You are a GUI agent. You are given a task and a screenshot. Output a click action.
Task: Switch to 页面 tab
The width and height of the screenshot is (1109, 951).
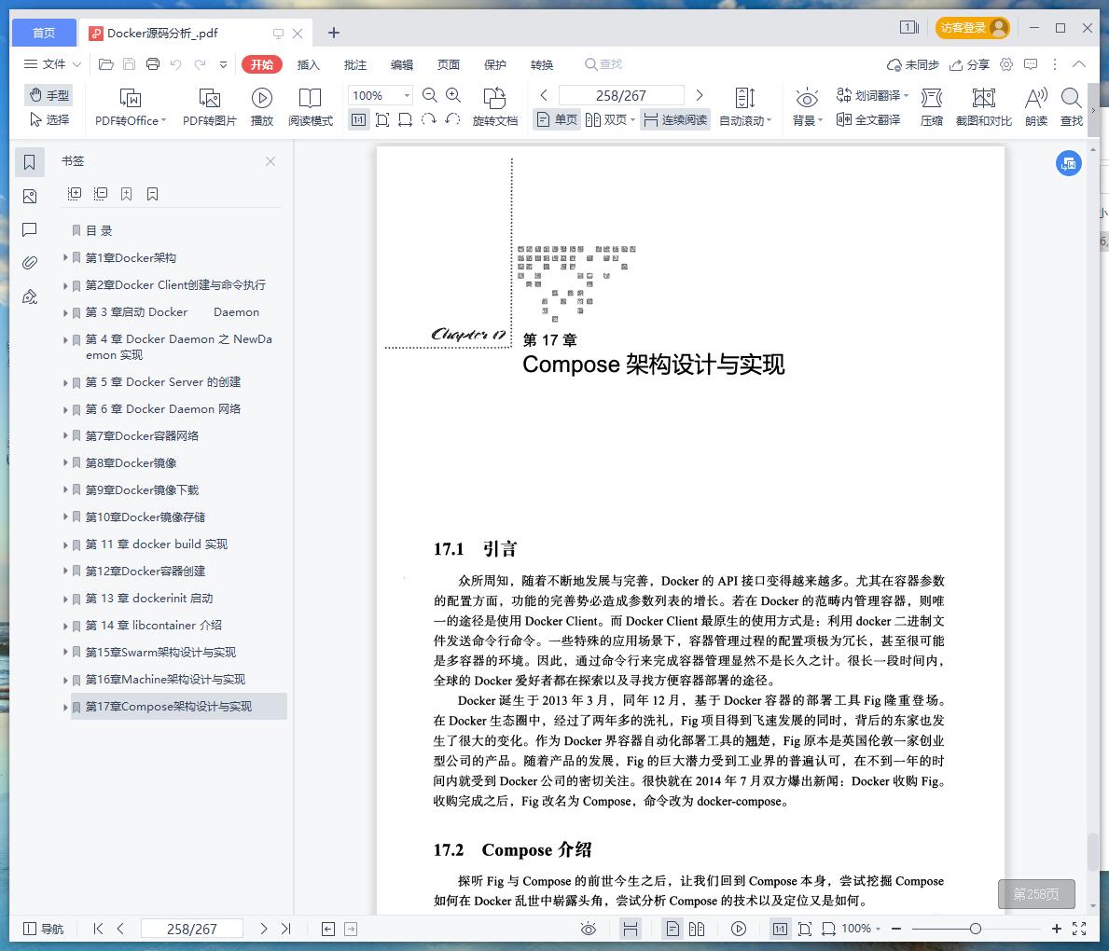pos(449,64)
